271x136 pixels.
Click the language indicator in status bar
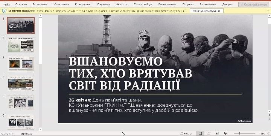click(x=26, y=134)
